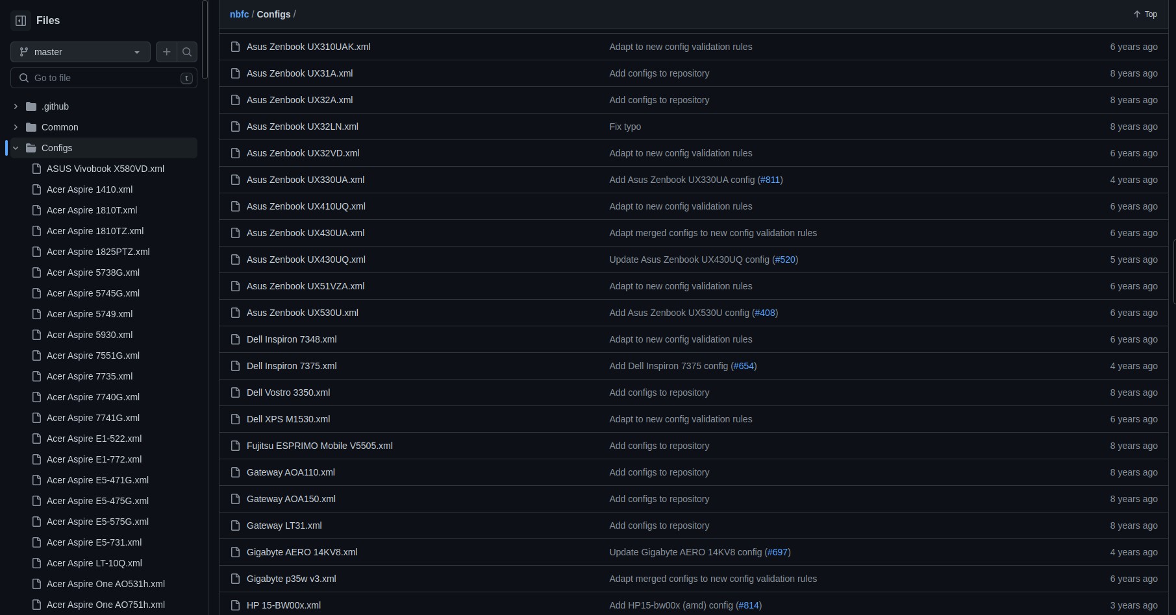Click file icon of Asus Zenbook UX530U.xml row
1176x615 pixels.
point(235,313)
